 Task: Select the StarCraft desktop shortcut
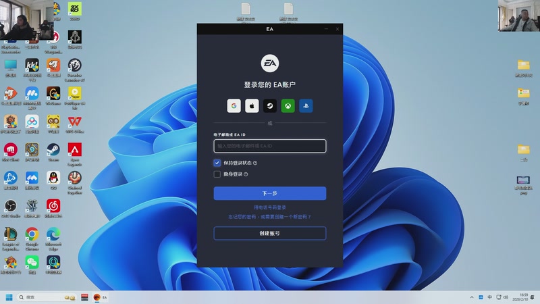32,209
